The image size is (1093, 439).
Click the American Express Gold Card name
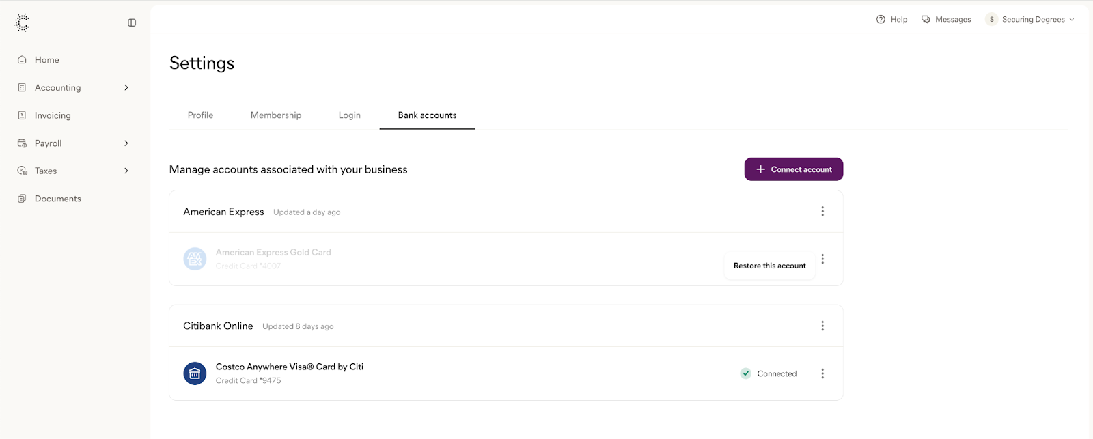pyautogui.click(x=273, y=252)
